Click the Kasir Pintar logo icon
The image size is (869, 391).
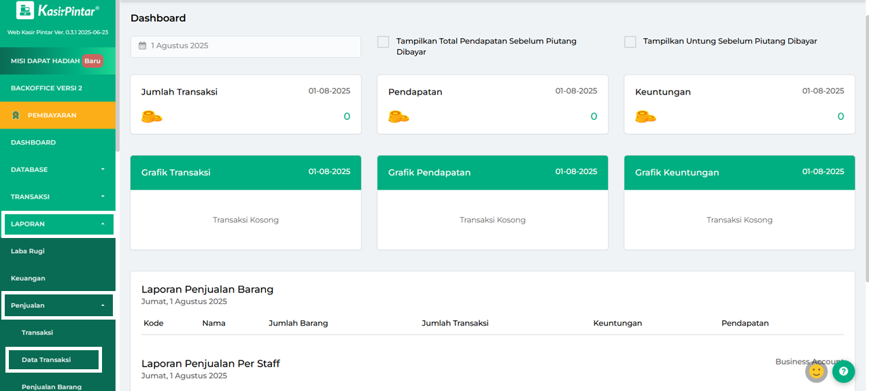click(25, 10)
